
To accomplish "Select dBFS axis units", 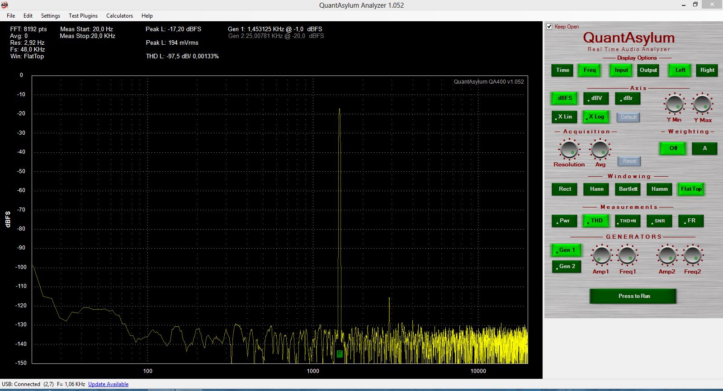I will point(564,98).
